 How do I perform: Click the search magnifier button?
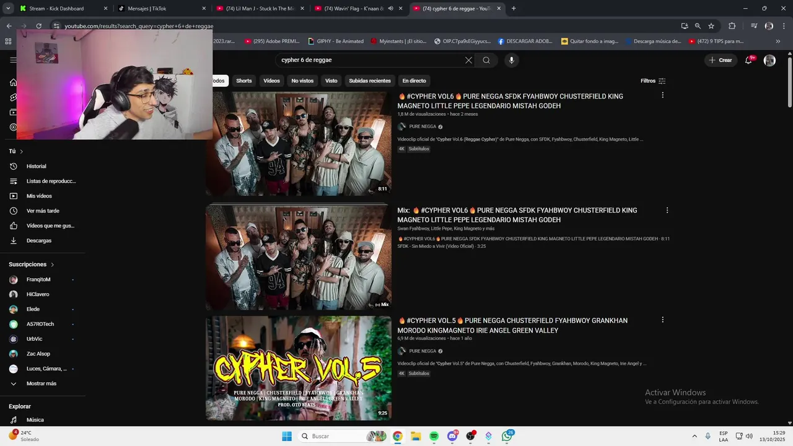point(486,60)
